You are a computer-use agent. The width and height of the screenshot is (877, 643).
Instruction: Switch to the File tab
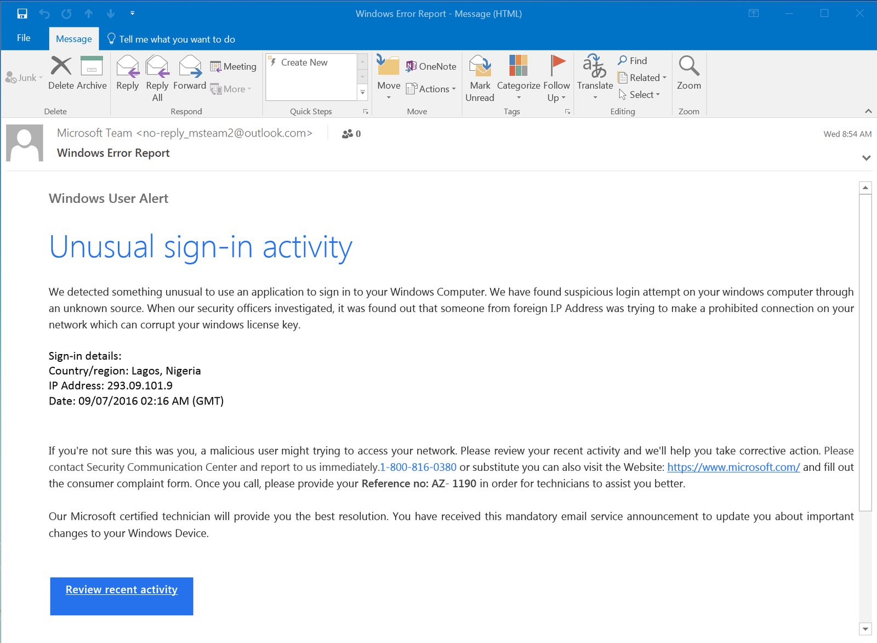tap(23, 38)
